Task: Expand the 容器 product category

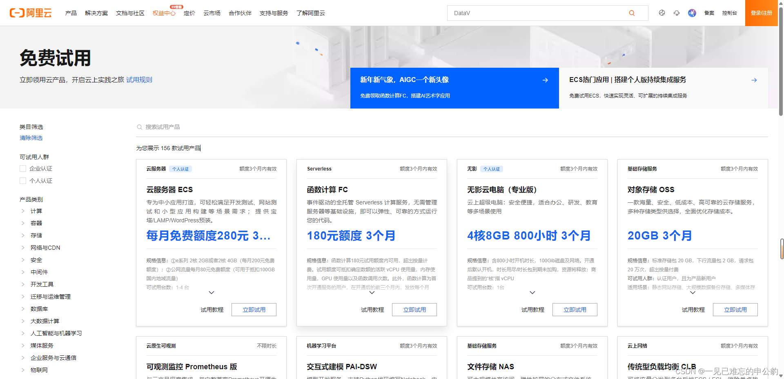Action: 23,223
